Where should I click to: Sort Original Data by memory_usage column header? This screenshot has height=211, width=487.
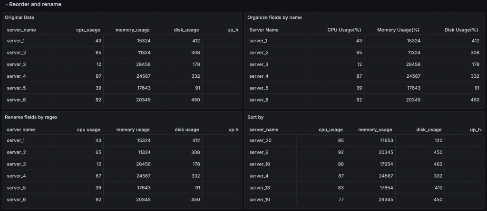(133, 30)
